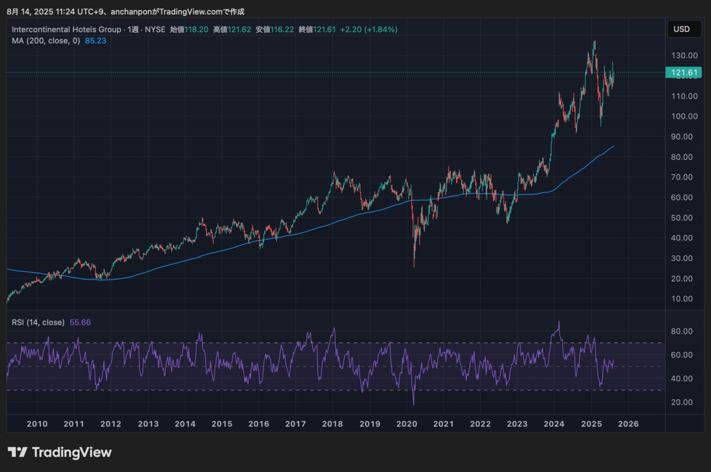Click the 2019 year on time axis

[369, 424]
